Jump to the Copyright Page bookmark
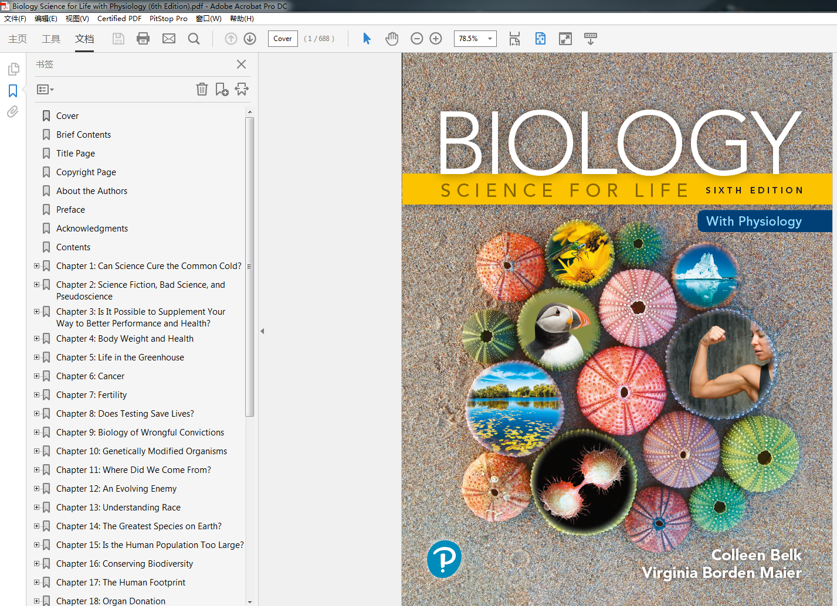 pyautogui.click(x=86, y=172)
